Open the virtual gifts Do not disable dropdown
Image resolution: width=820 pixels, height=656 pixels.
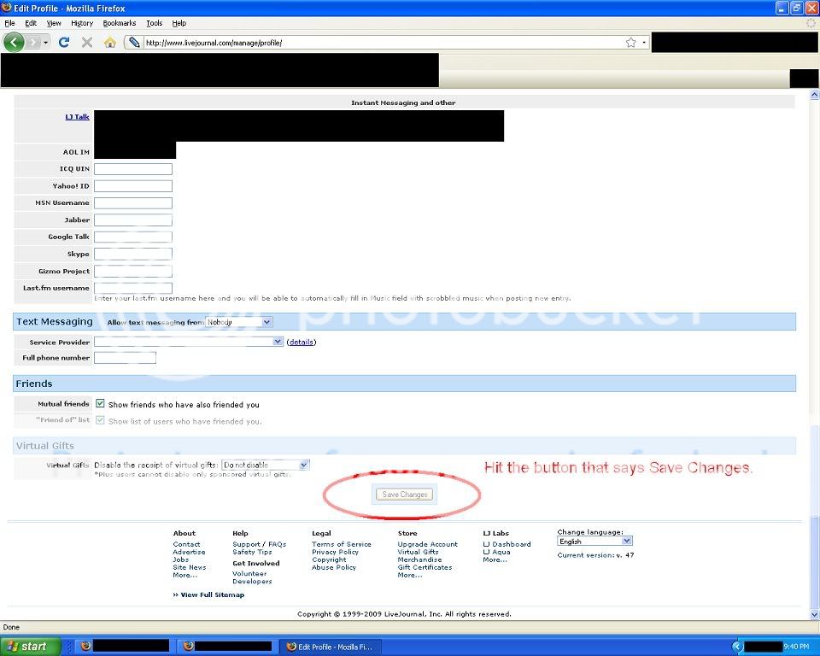[x=265, y=465]
